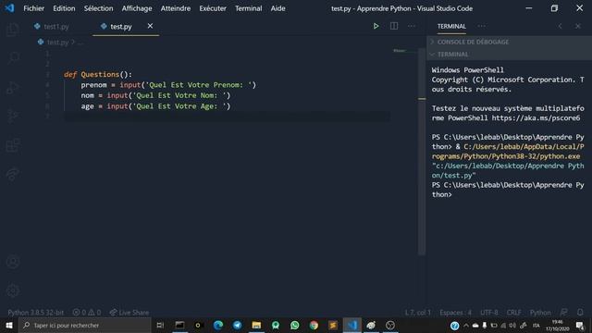Open the Windows Action Center notifications
This screenshot has height=333, width=592.
tap(580, 325)
